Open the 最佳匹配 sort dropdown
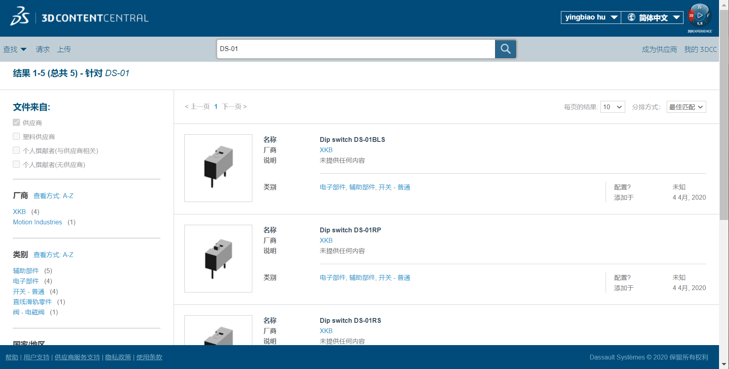 686,107
